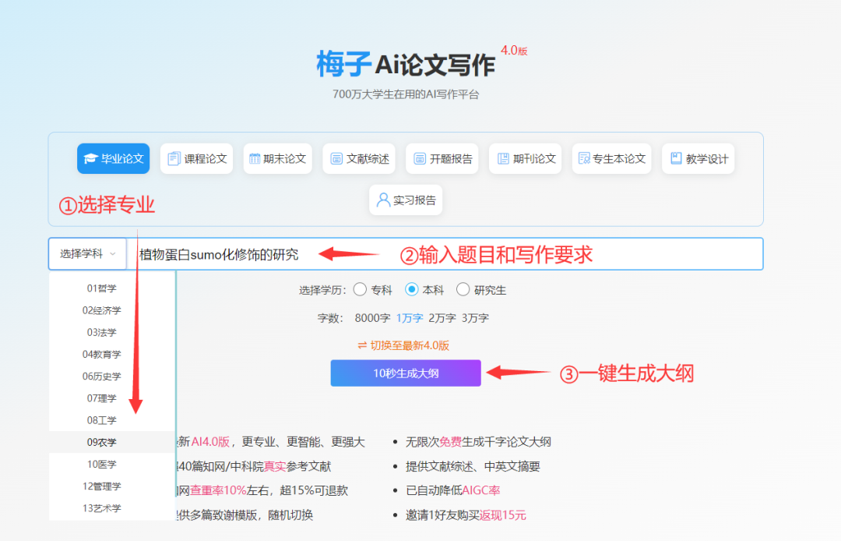This screenshot has height=541, width=841.
Task: Open the 选择学科 dropdown
Action: (87, 253)
